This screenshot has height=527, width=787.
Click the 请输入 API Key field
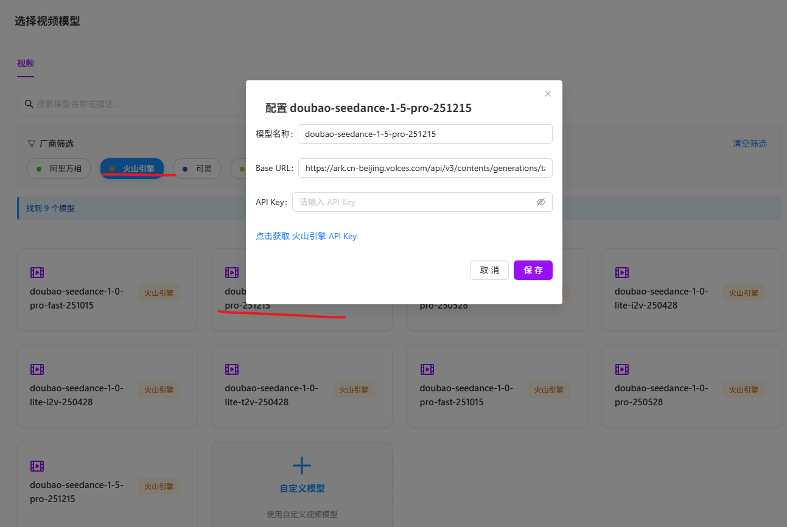(x=422, y=202)
